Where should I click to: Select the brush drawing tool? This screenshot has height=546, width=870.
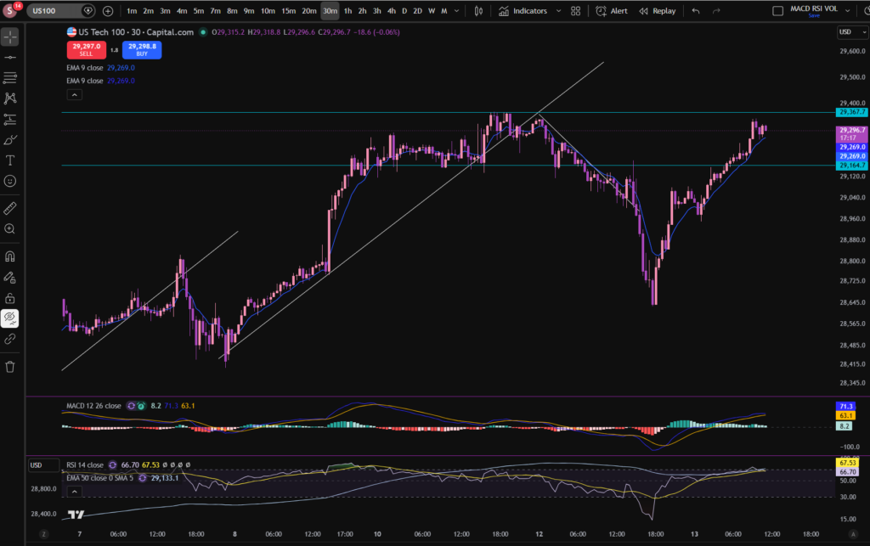(10, 140)
